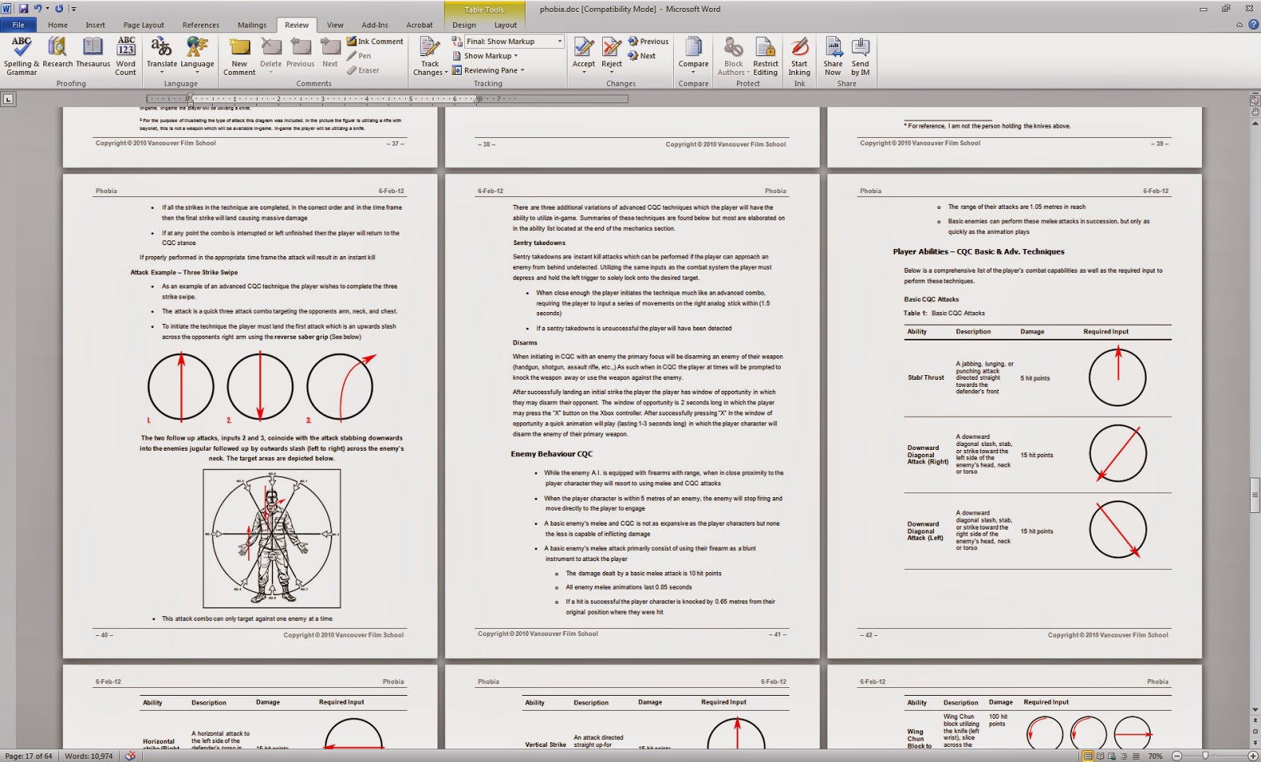Expand Customize Quick Access Toolbar menu
The image size is (1261, 762).
(x=74, y=9)
